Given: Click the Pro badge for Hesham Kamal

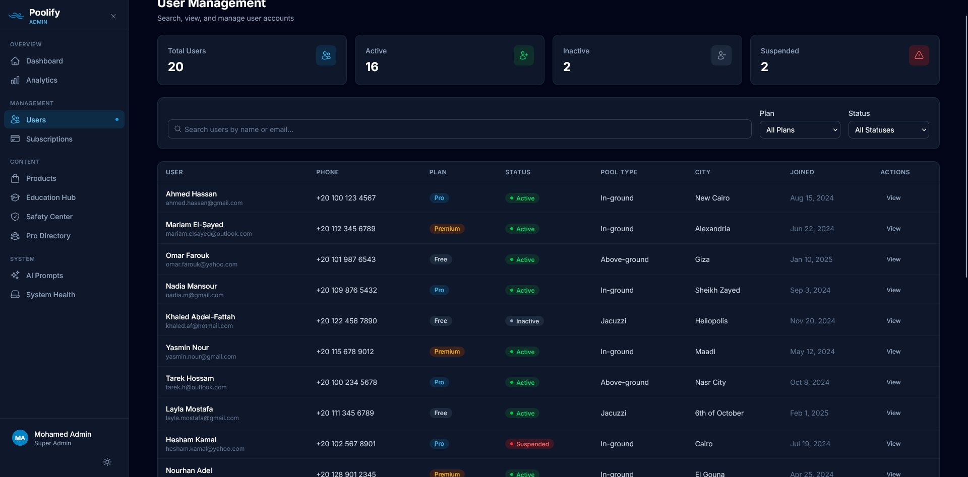Looking at the screenshot, I should coord(439,444).
